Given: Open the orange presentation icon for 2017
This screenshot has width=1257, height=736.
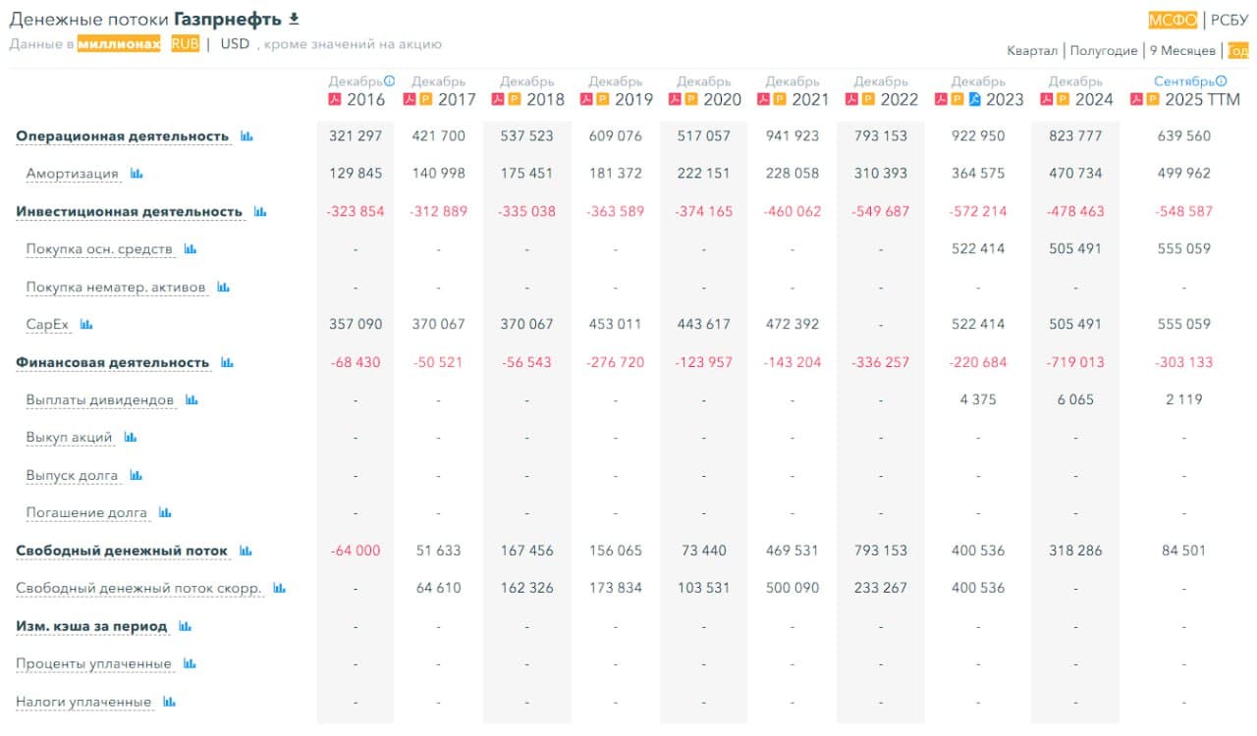Looking at the screenshot, I should point(425,99).
